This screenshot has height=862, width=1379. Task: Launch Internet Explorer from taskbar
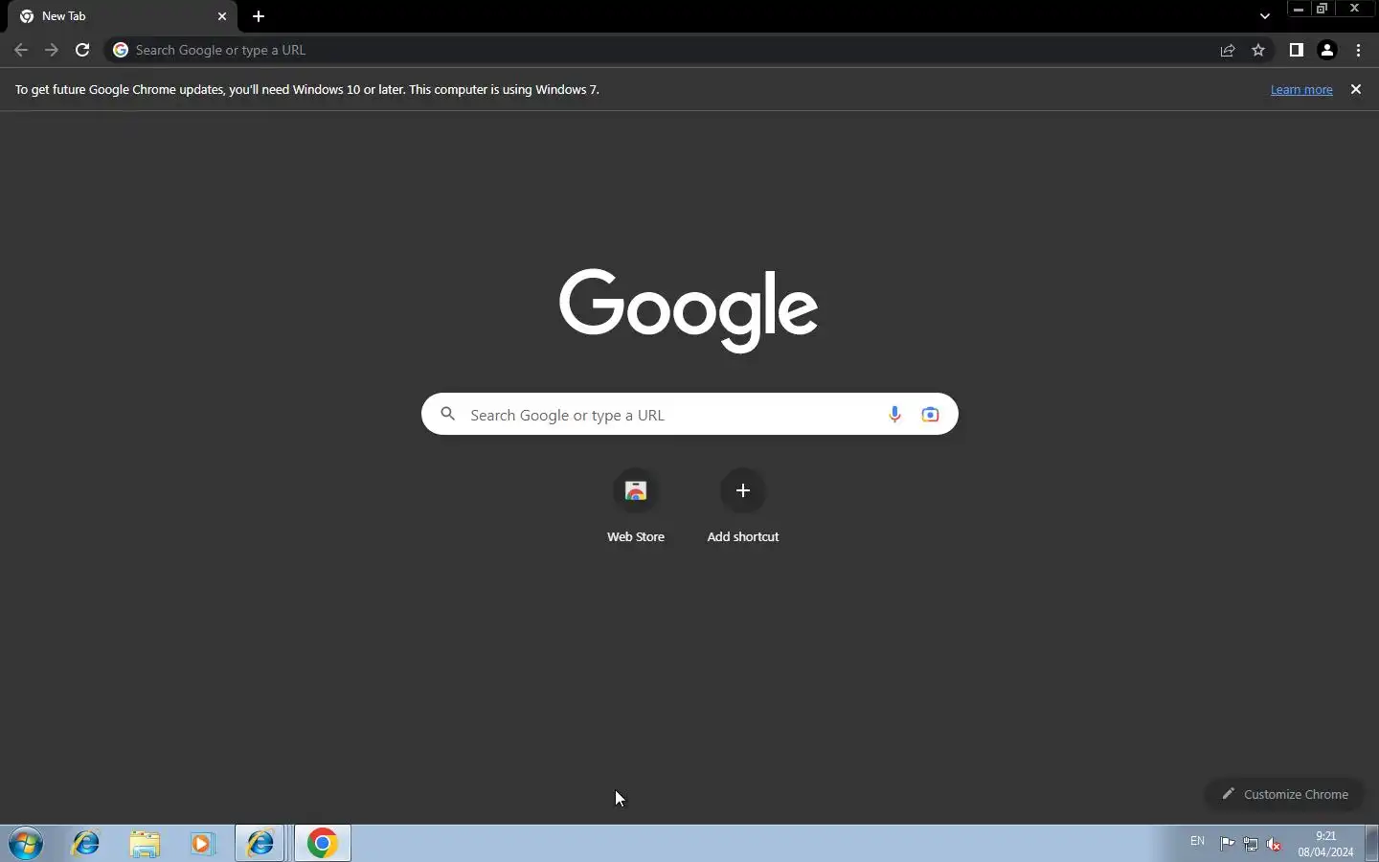(x=86, y=844)
